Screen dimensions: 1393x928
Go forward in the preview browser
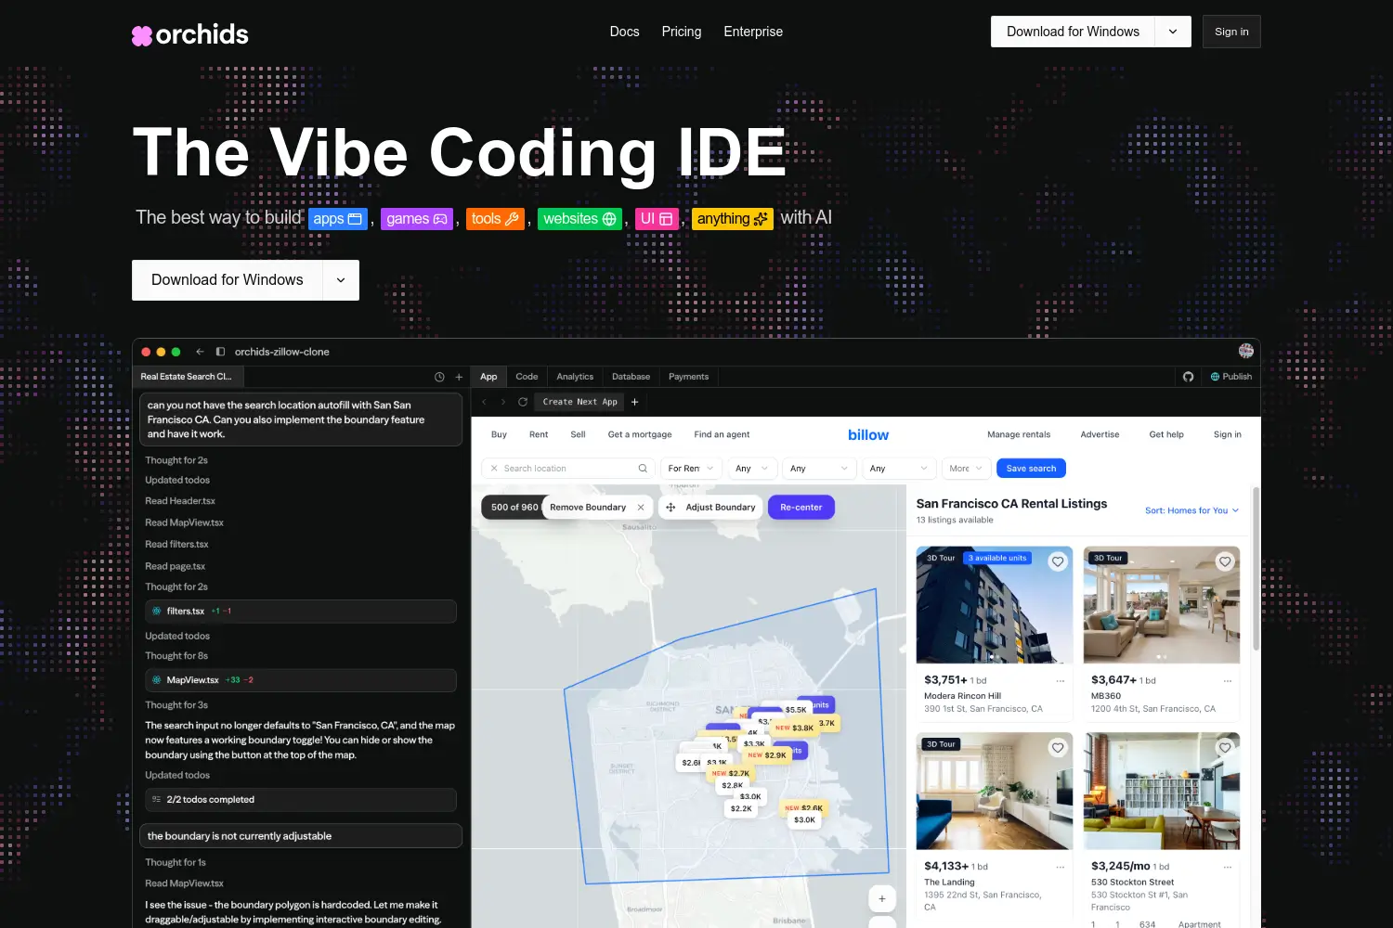click(503, 402)
